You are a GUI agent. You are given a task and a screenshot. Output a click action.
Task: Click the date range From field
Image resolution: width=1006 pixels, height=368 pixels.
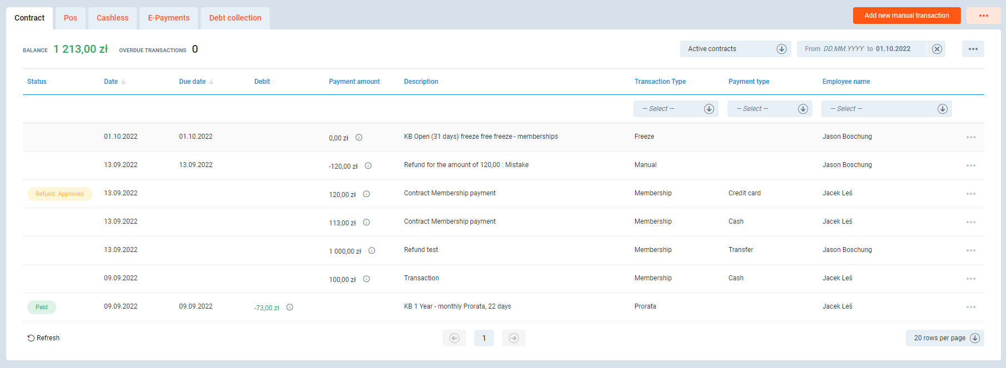point(843,49)
